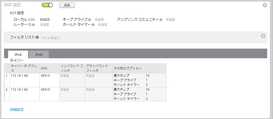Click the ローカル ASN value 65425
The width and height of the screenshot is (273, 119).
click(45, 19)
